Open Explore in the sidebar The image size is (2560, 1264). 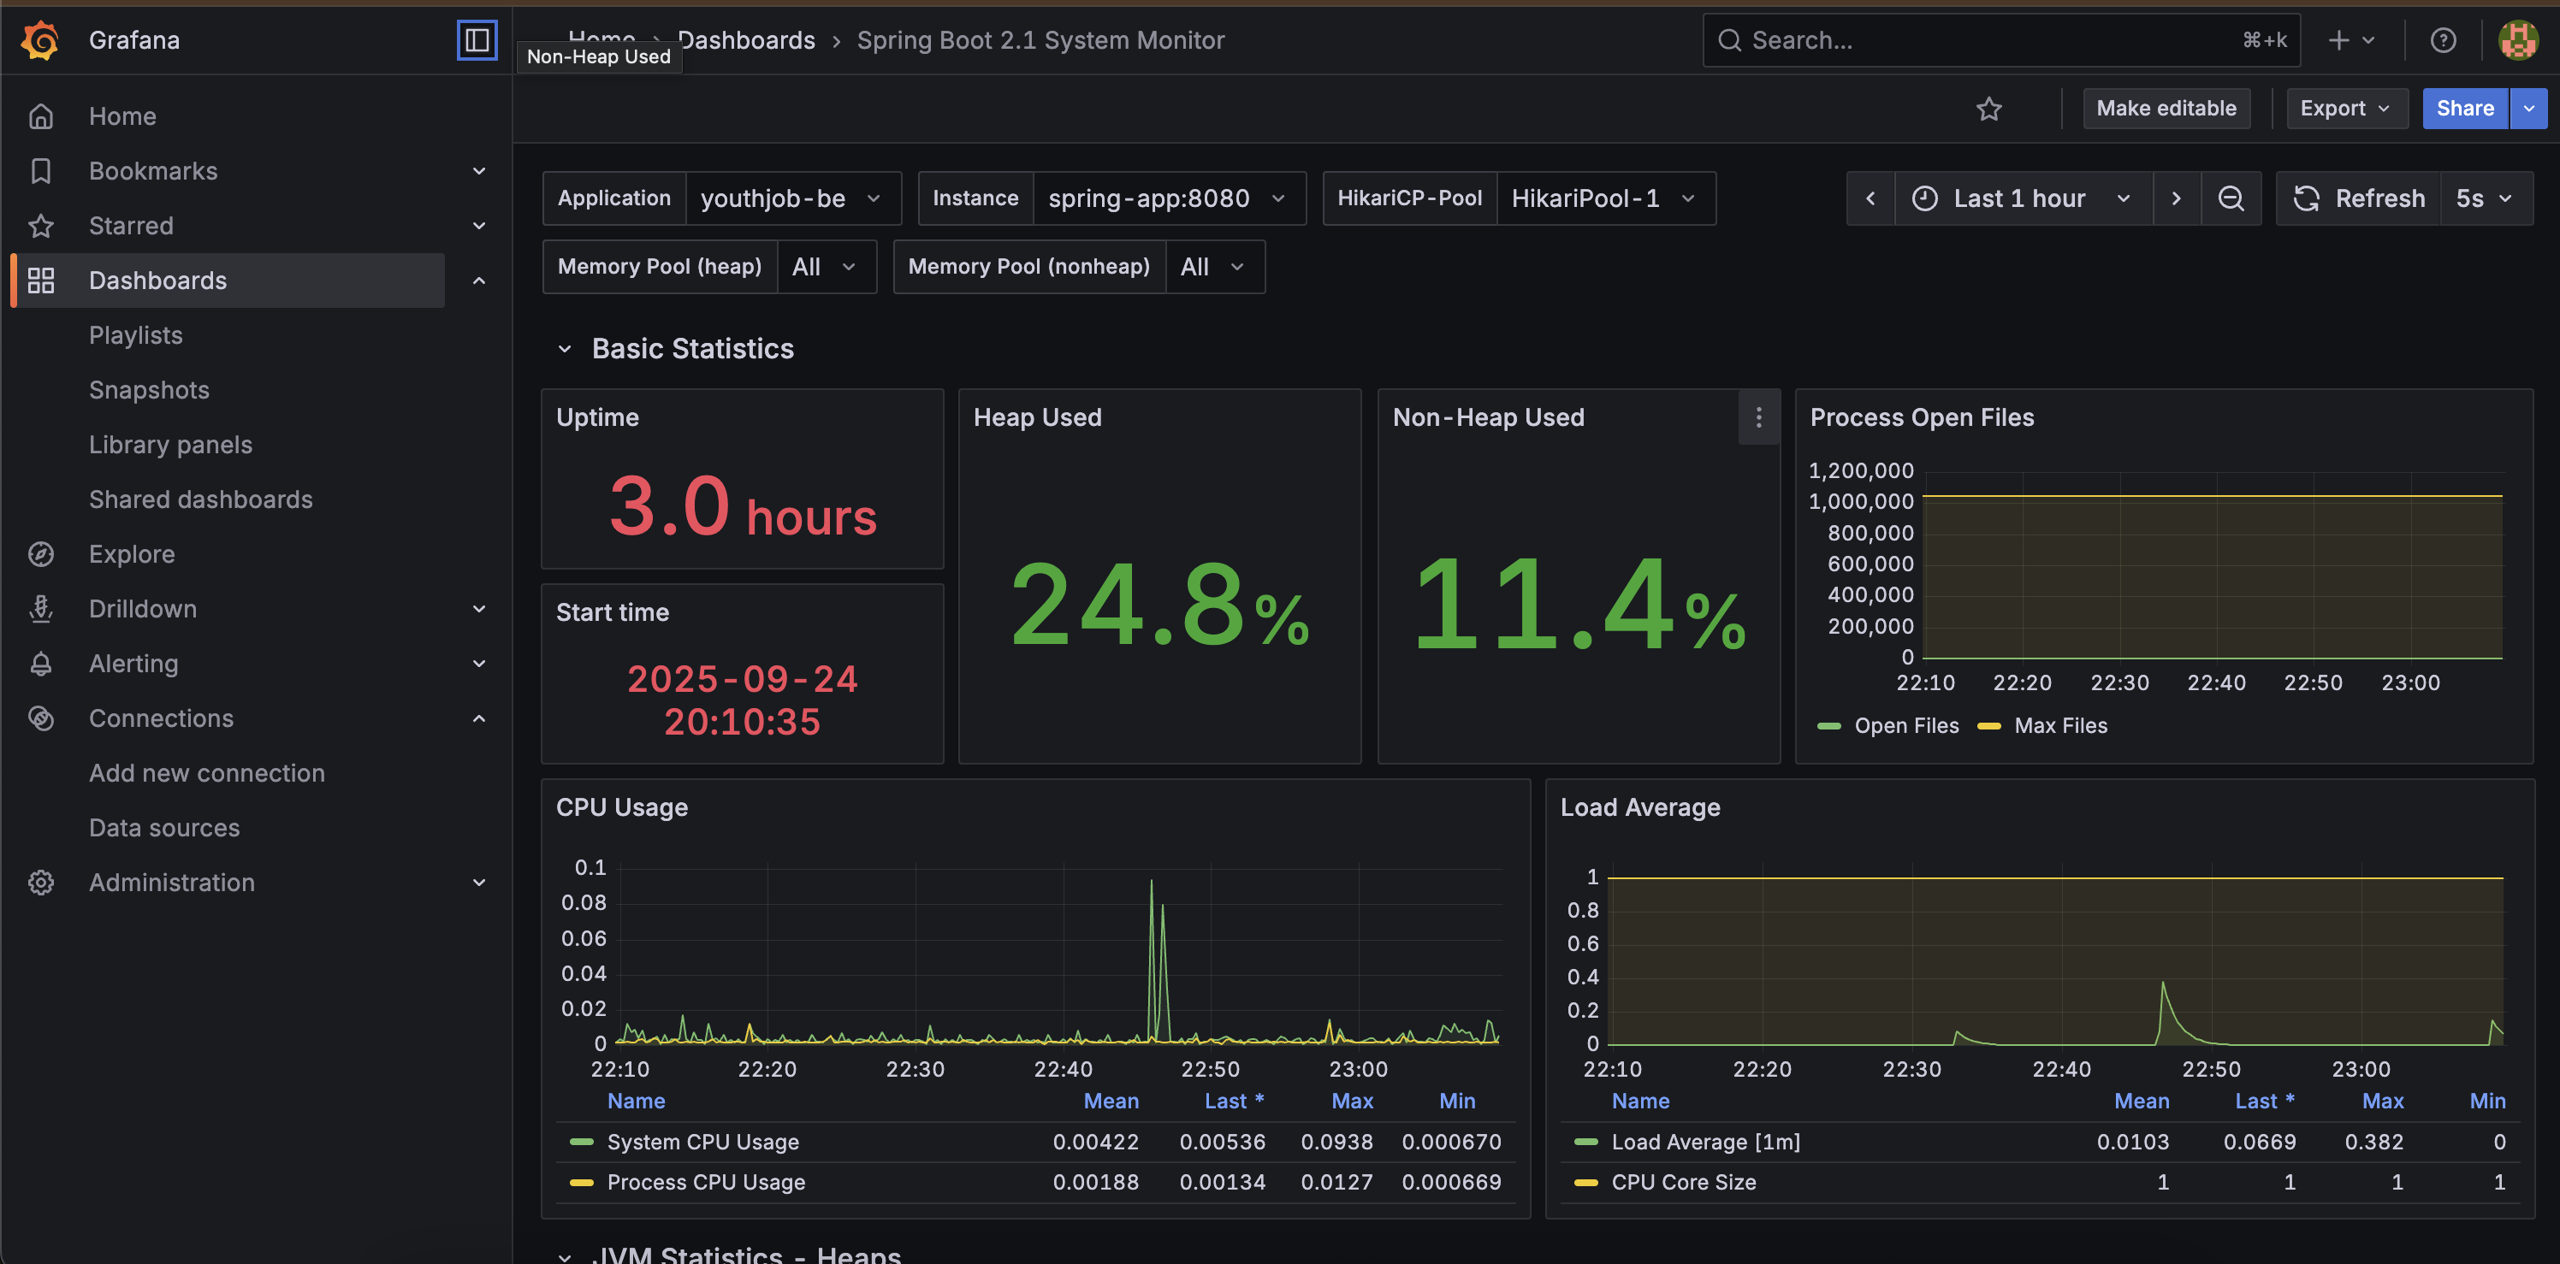tap(131, 554)
